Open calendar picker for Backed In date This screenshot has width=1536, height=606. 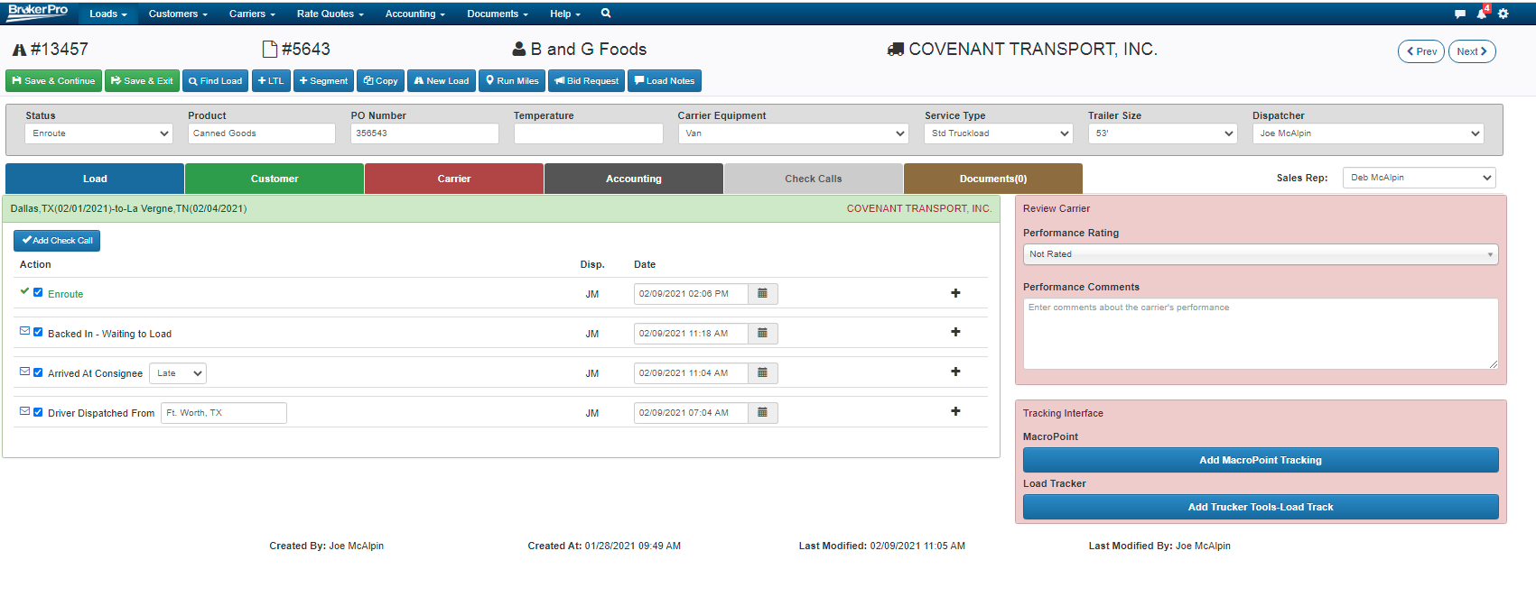pyautogui.click(x=762, y=334)
